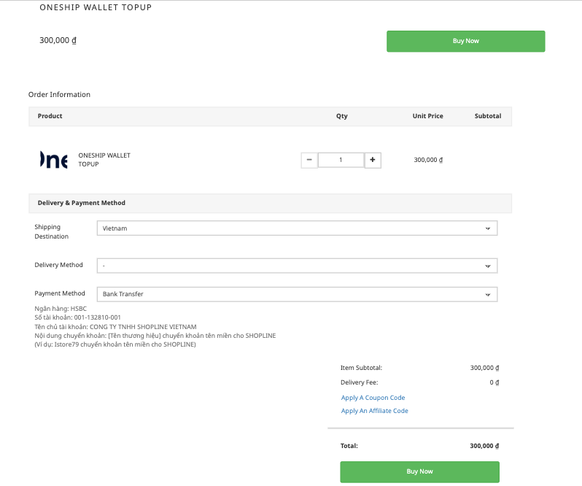
Task: Open the Delivery Method dropdown
Action: tap(297, 266)
